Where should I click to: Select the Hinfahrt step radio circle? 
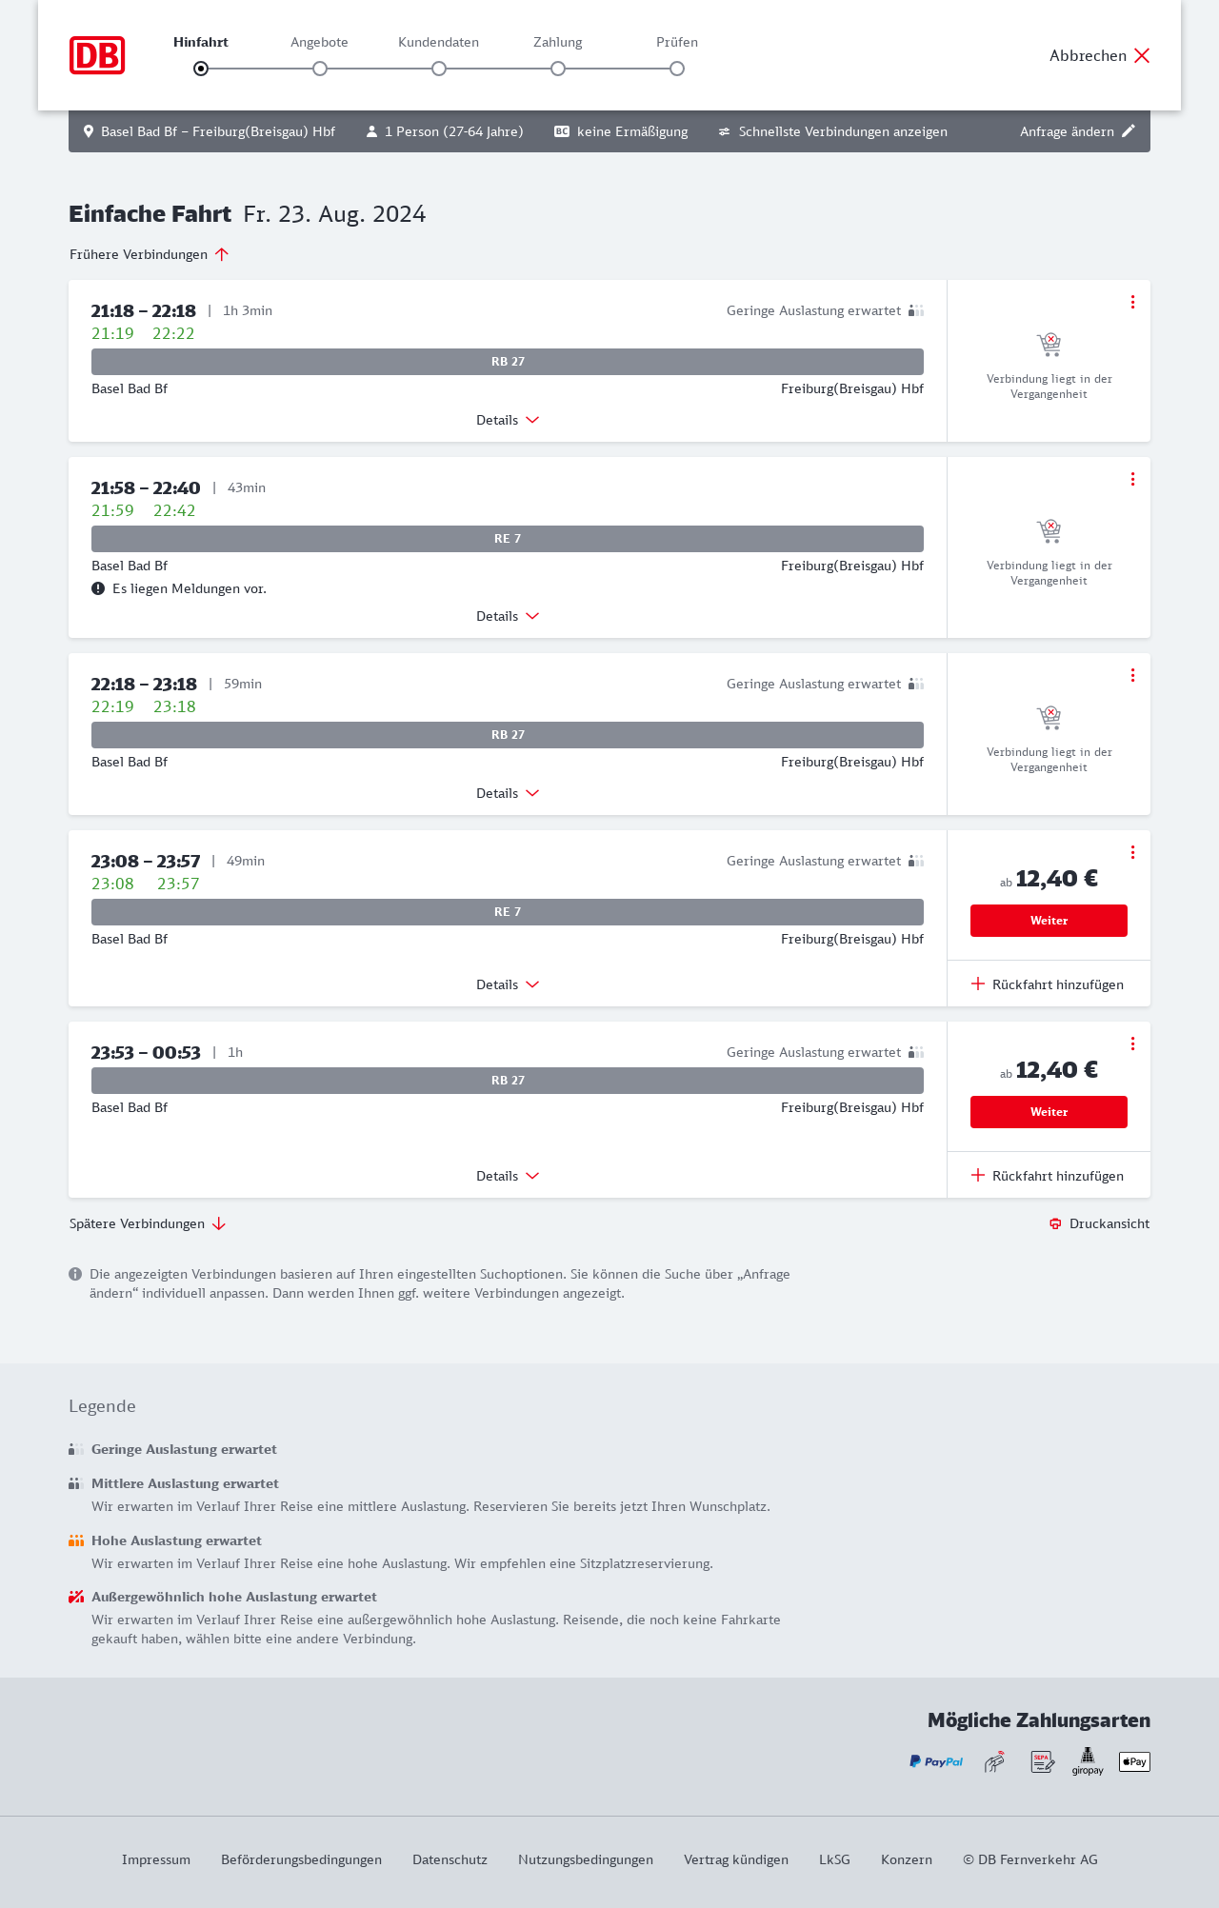click(x=201, y=69)
